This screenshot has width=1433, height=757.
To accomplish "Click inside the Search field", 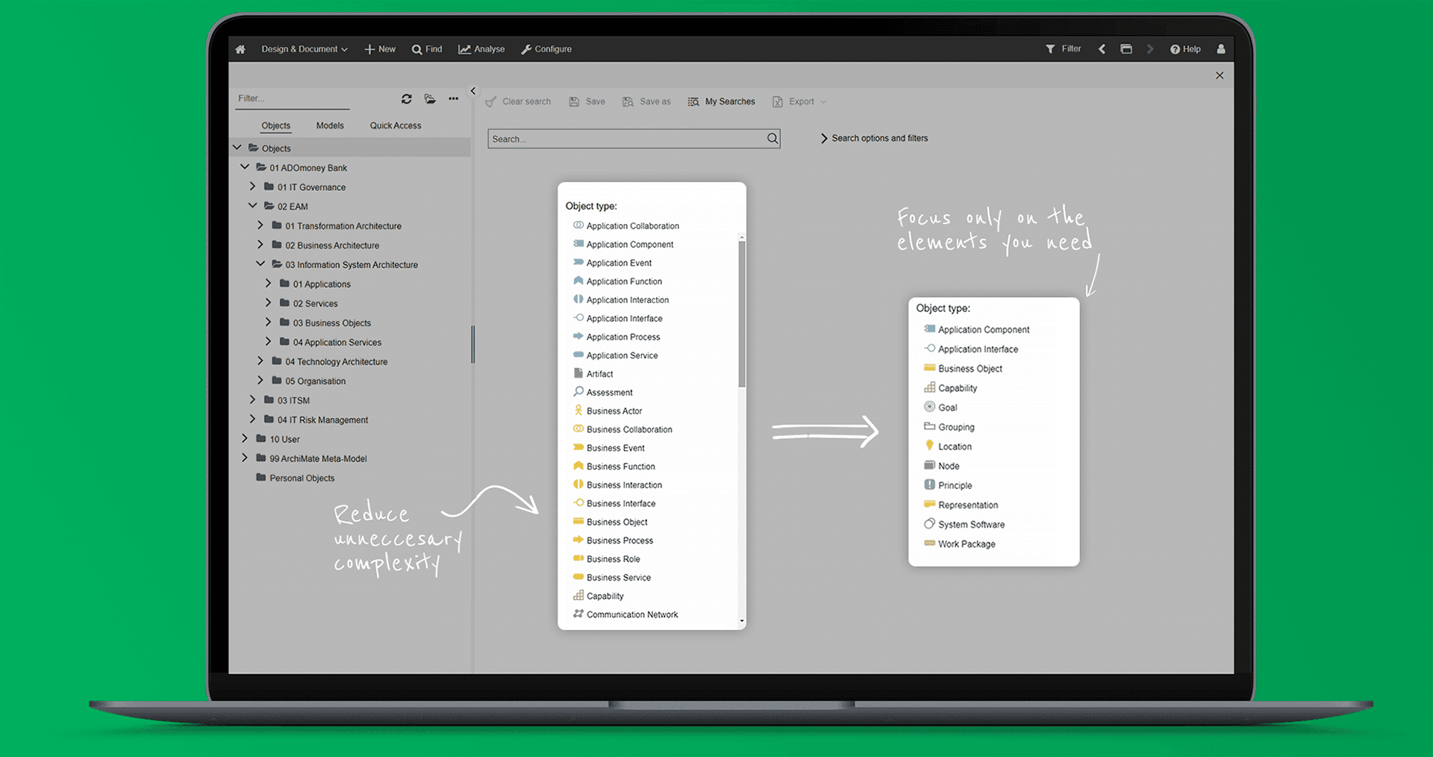I will pos(627,138).
